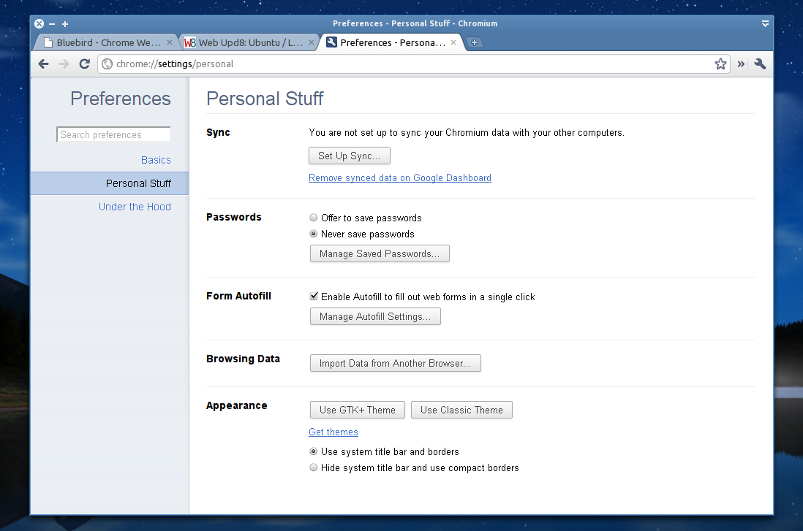Maximize window with the plus title bar icon
The height and width of the screenshot is (531, 803).
[x=65, y=24]
